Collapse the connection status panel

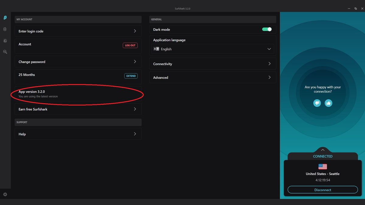click(322, 150)
